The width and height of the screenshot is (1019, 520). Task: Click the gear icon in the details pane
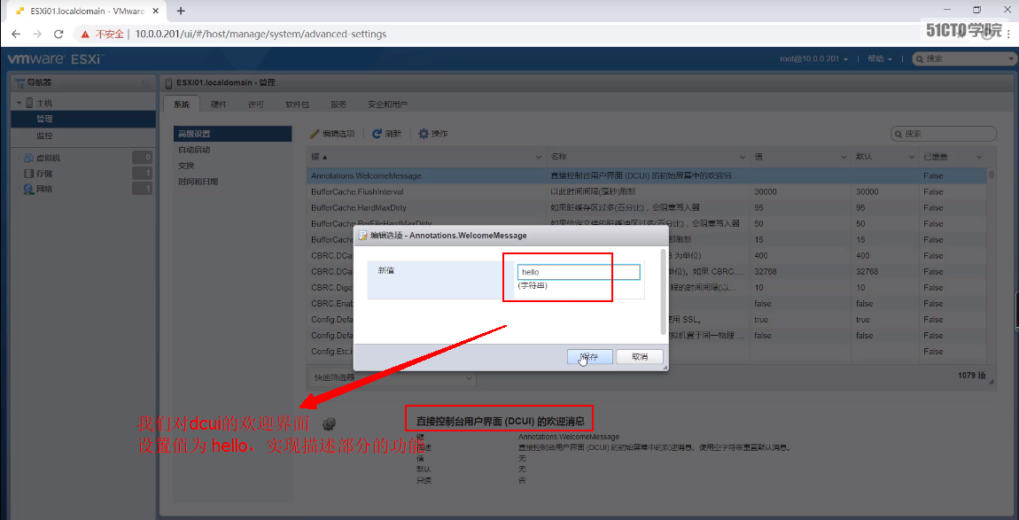coord(330,423)
